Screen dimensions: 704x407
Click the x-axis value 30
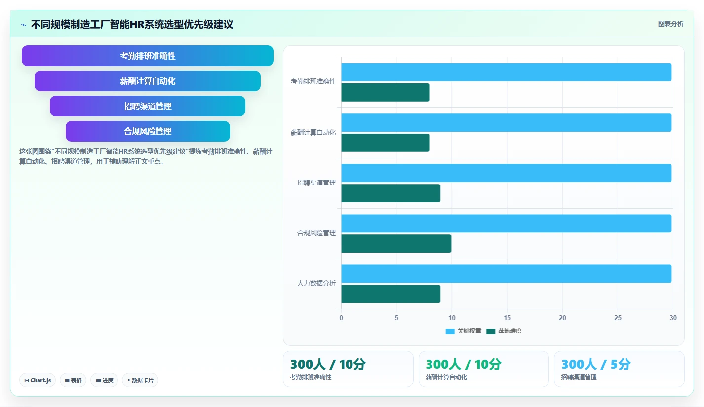(673, 318)
